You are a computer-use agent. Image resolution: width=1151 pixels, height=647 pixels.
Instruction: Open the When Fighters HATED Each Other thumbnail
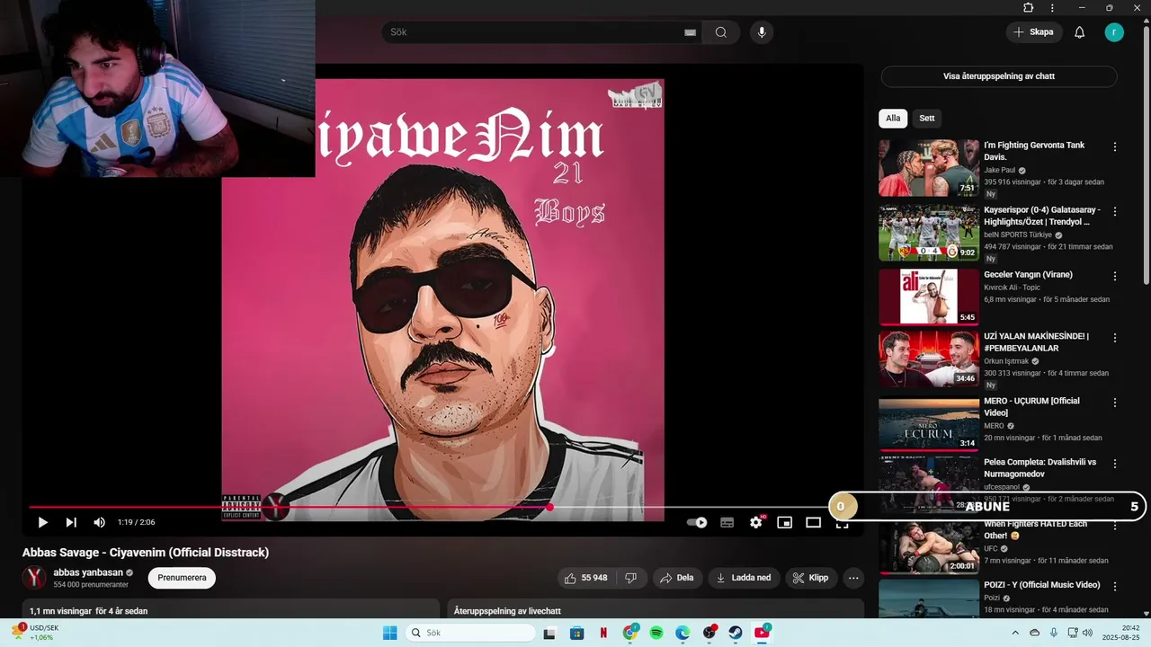[x=929, y=547]
